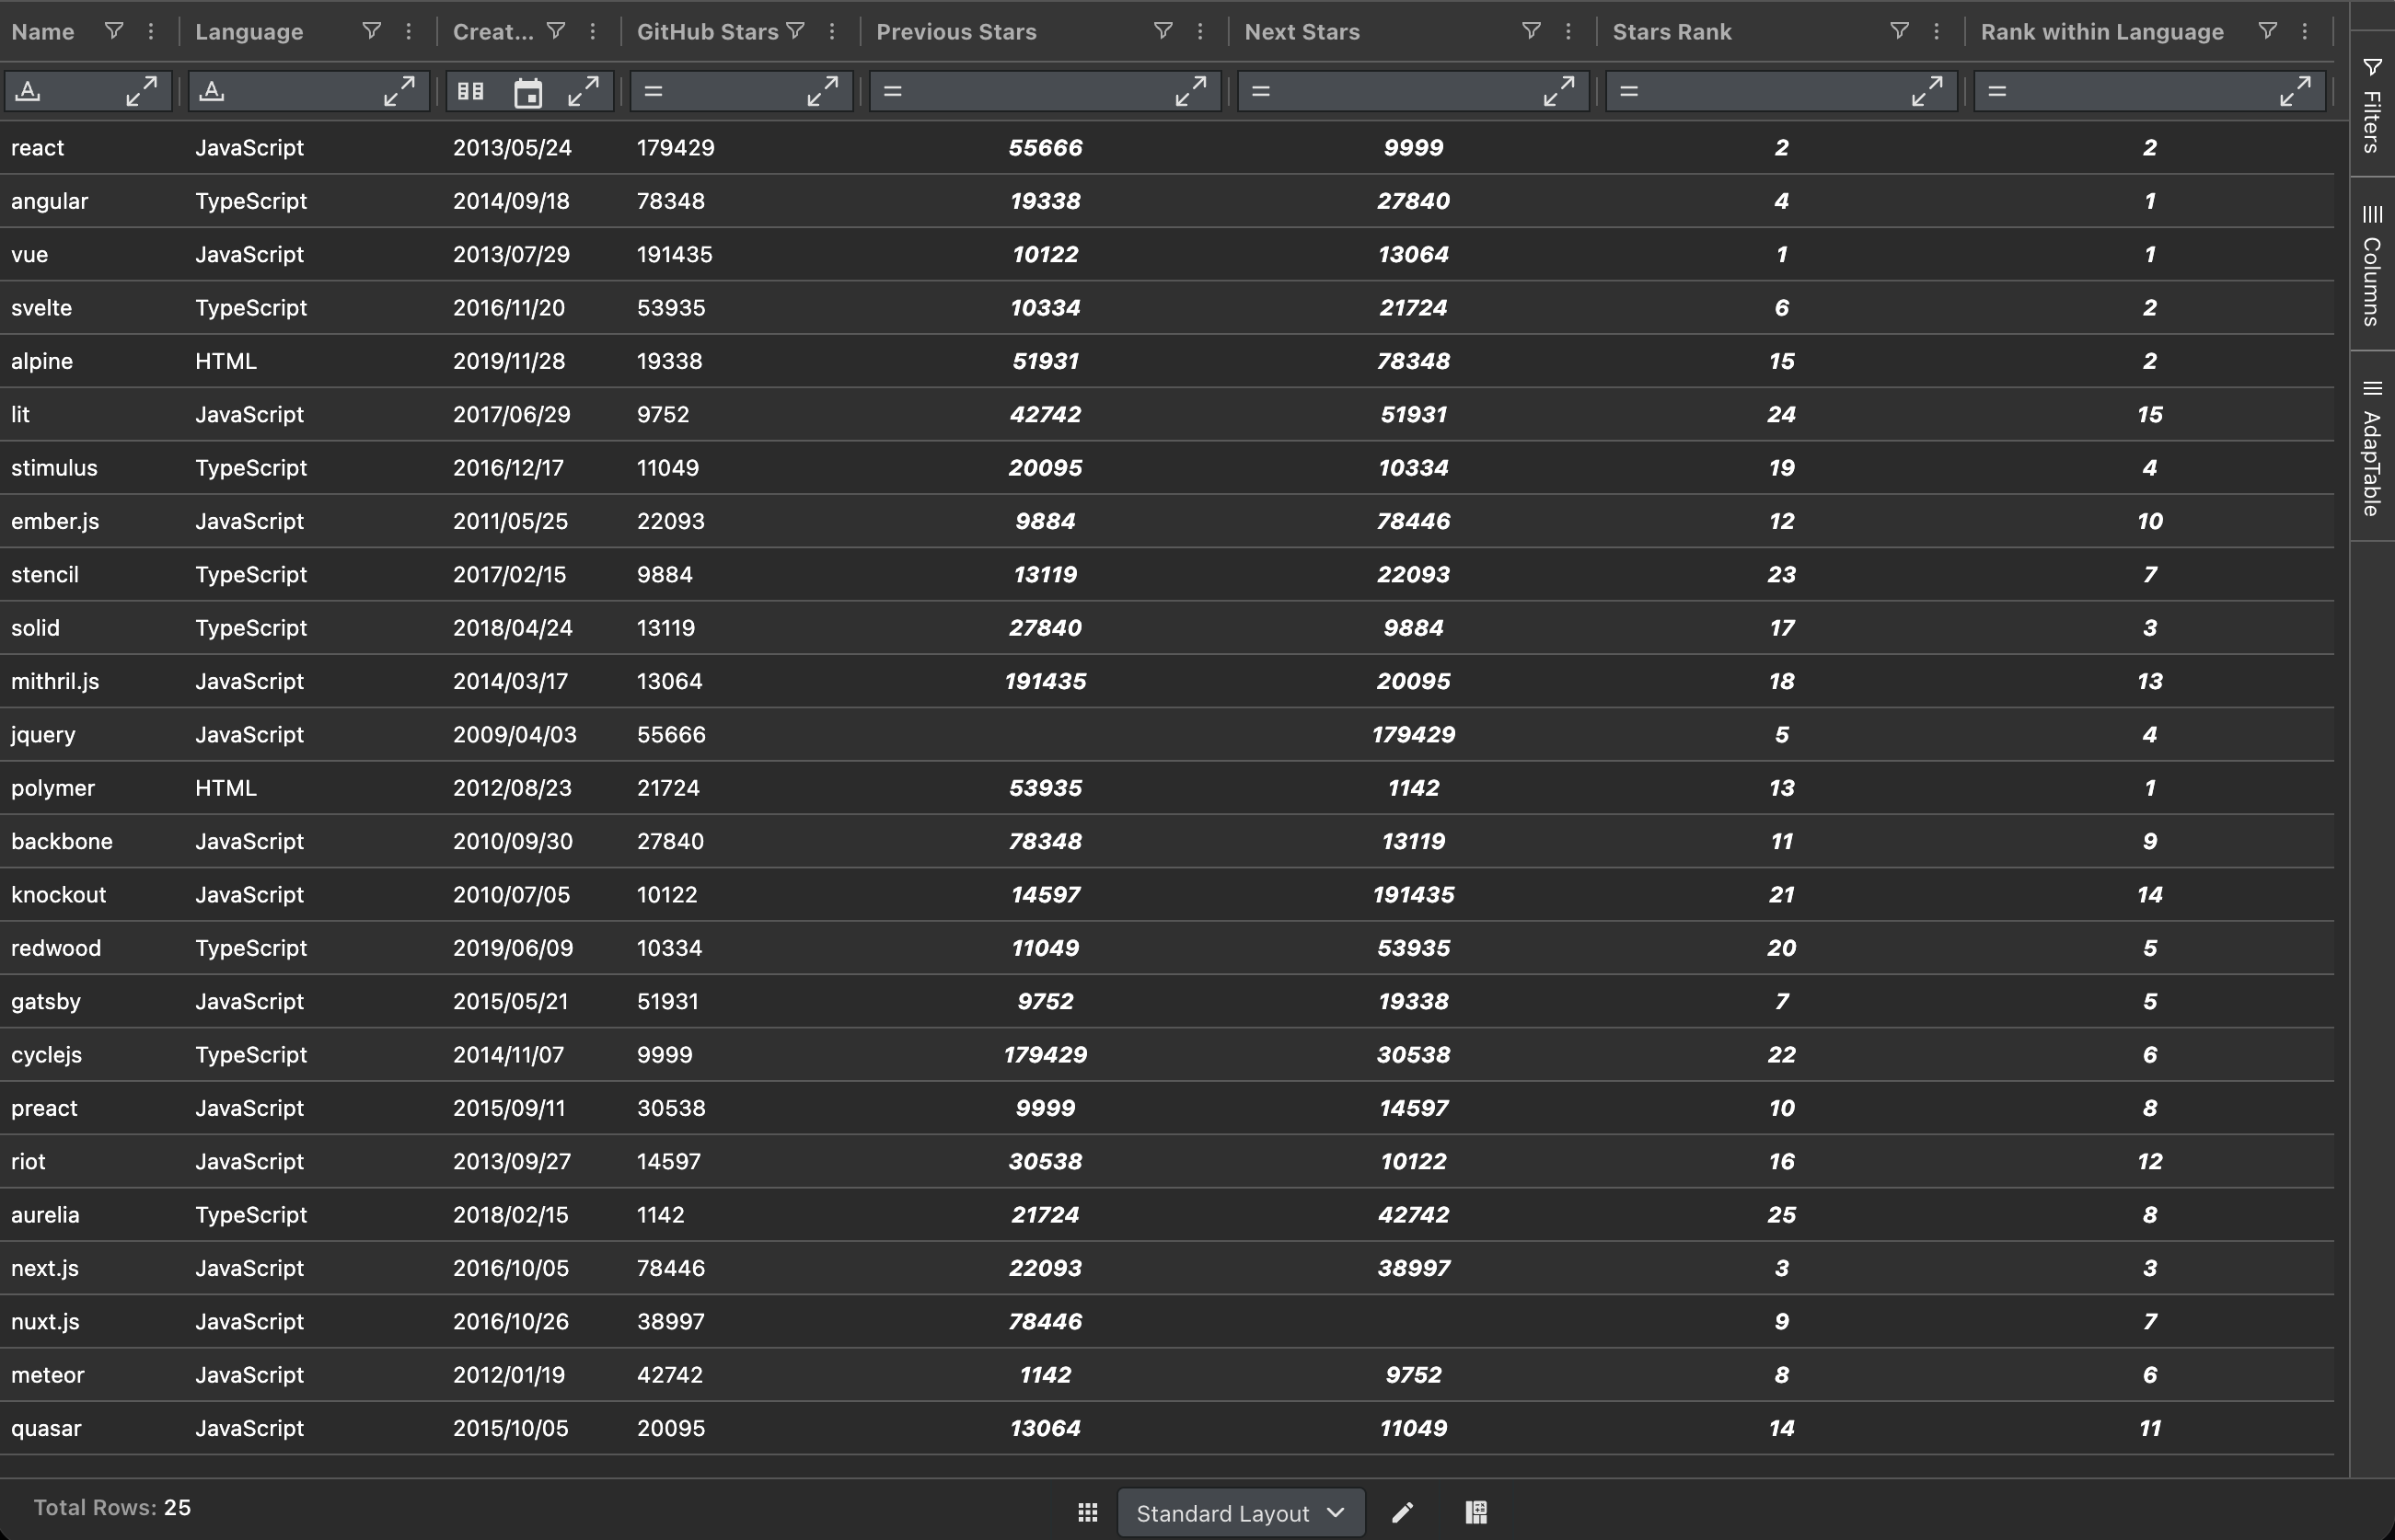This screenshot has width=2395, height=1540.
Task: Click the table icon right of pencil
Action: [1476, 1512]
